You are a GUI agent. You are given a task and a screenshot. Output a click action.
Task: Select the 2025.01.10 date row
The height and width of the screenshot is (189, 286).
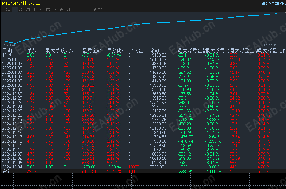[x=12, y=59]
